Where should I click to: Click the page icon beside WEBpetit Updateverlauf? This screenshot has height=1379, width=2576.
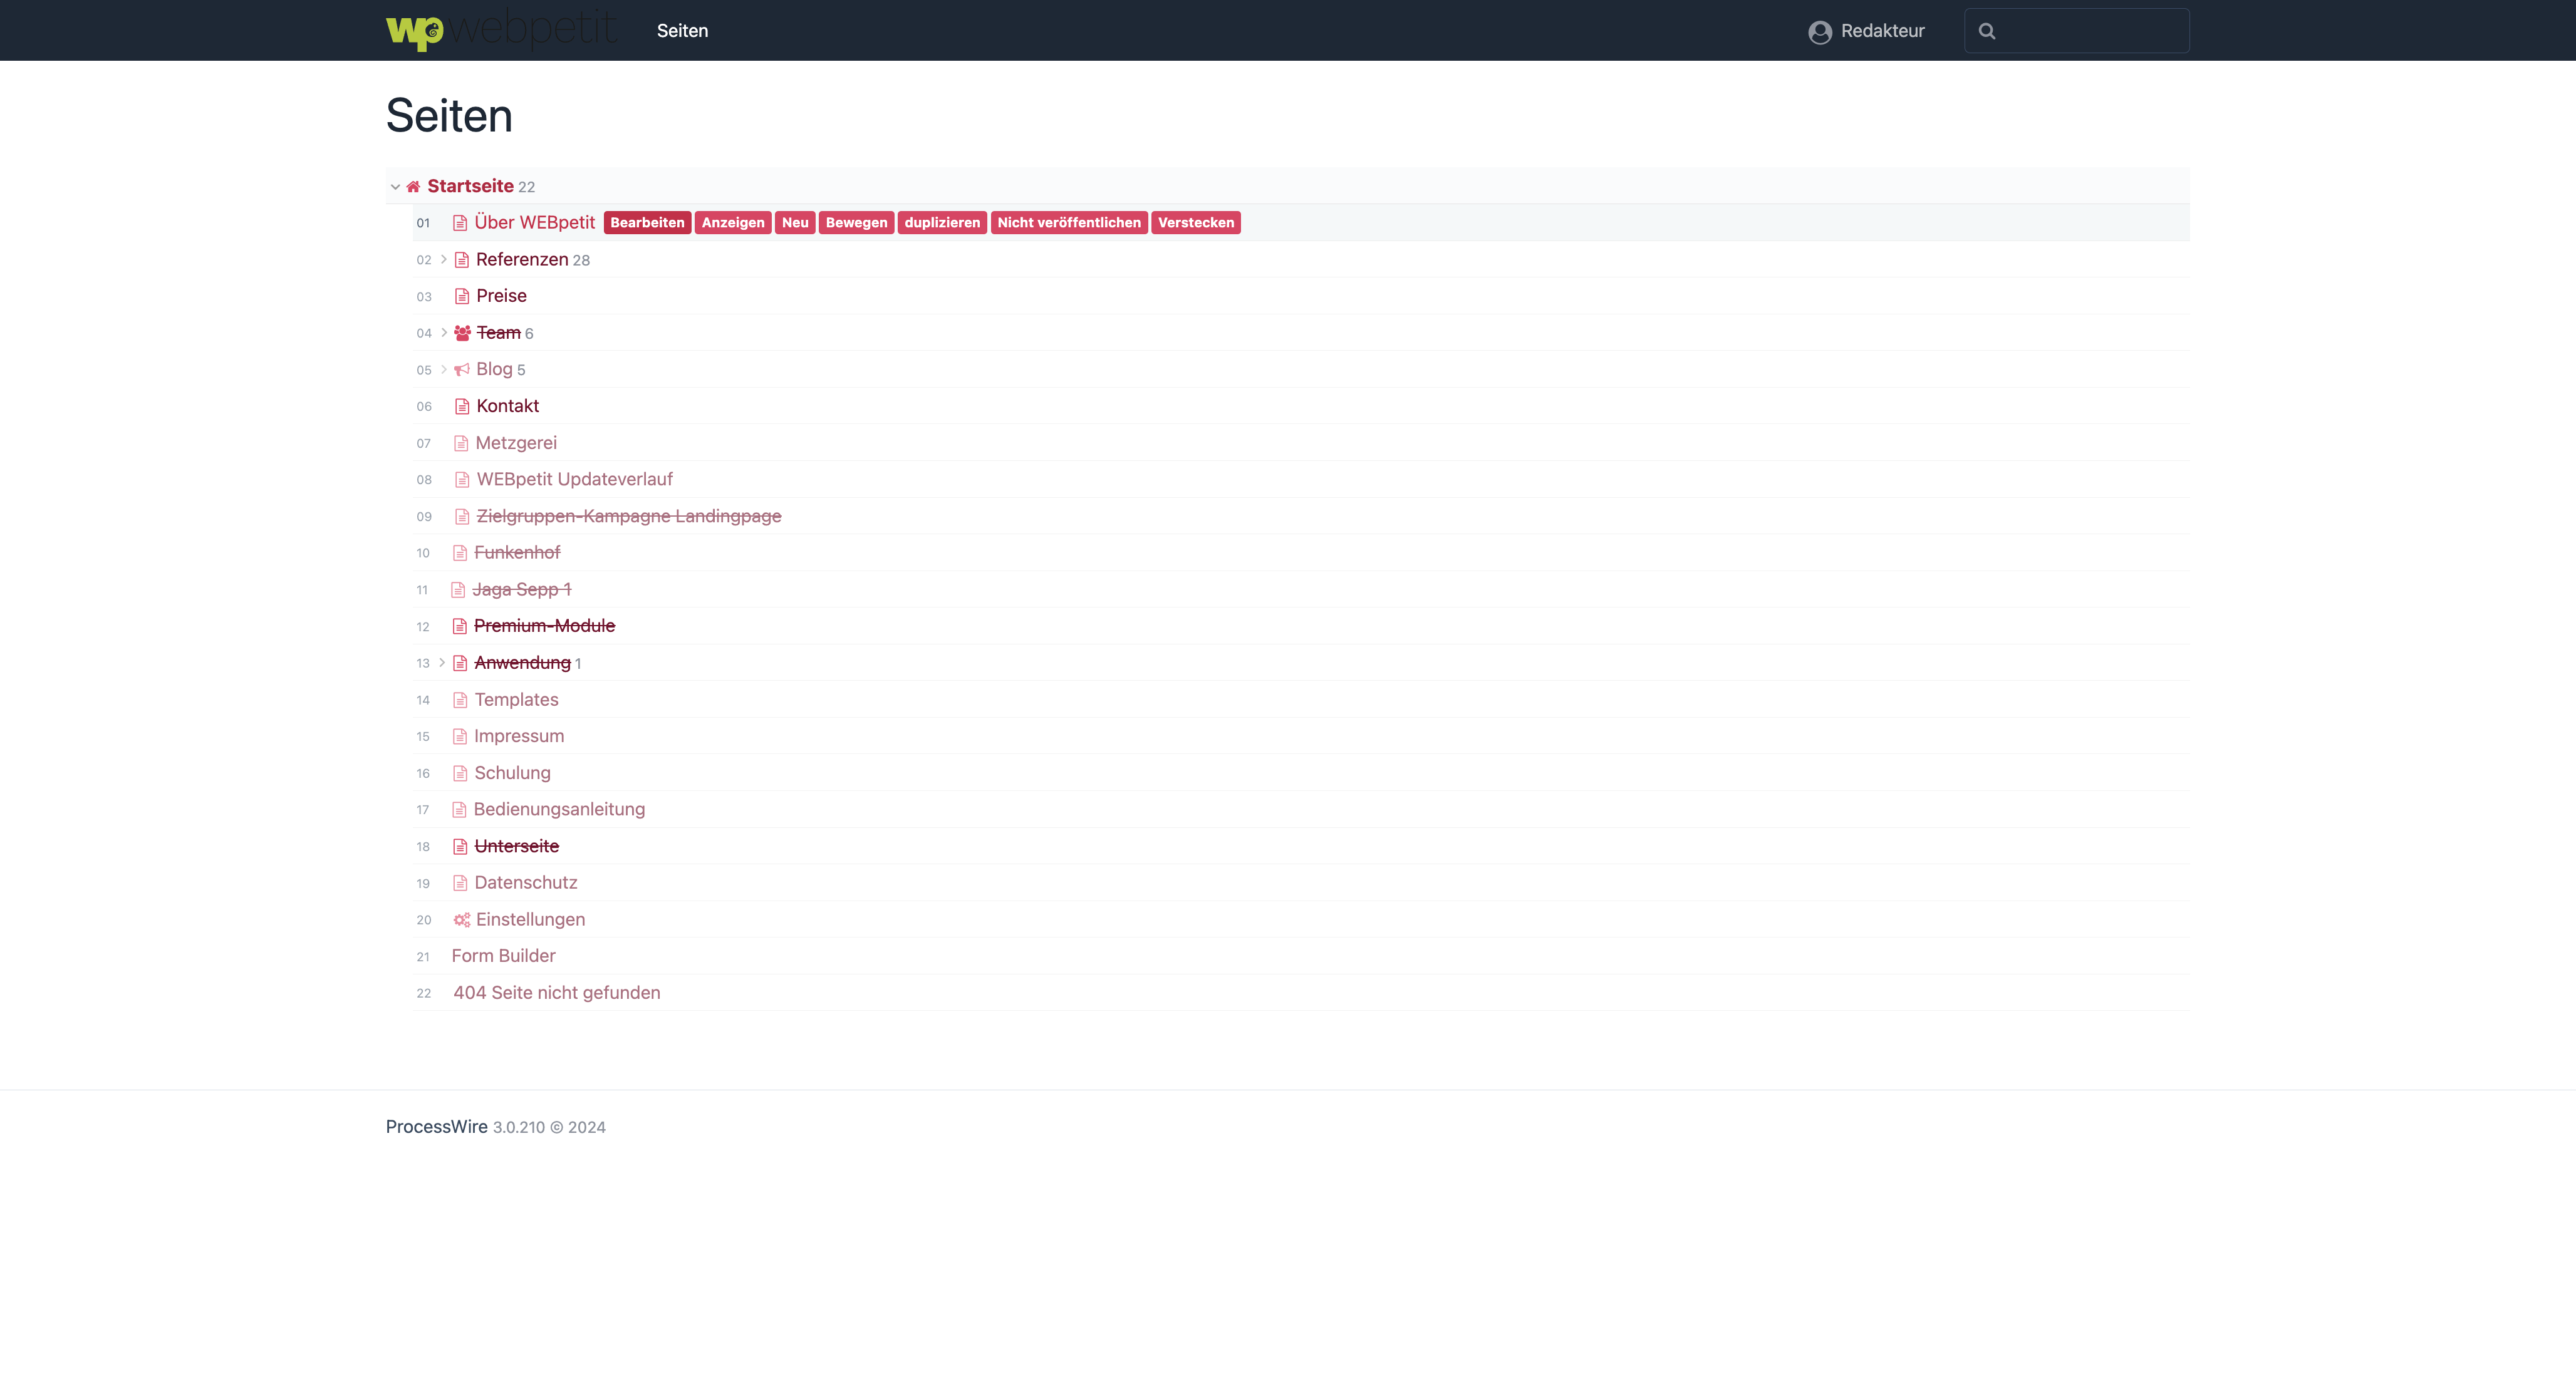(x=462, y=480)
